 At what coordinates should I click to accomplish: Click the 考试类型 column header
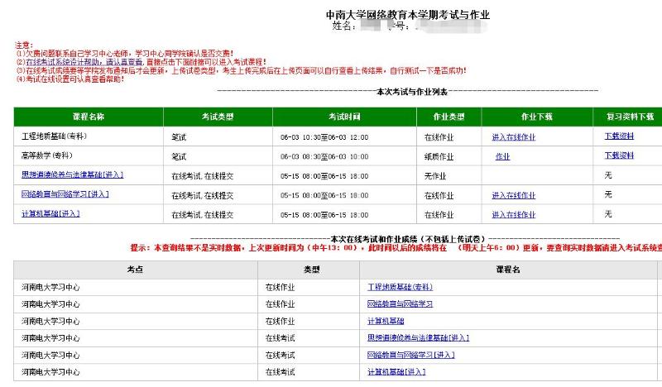coord(218,117)
